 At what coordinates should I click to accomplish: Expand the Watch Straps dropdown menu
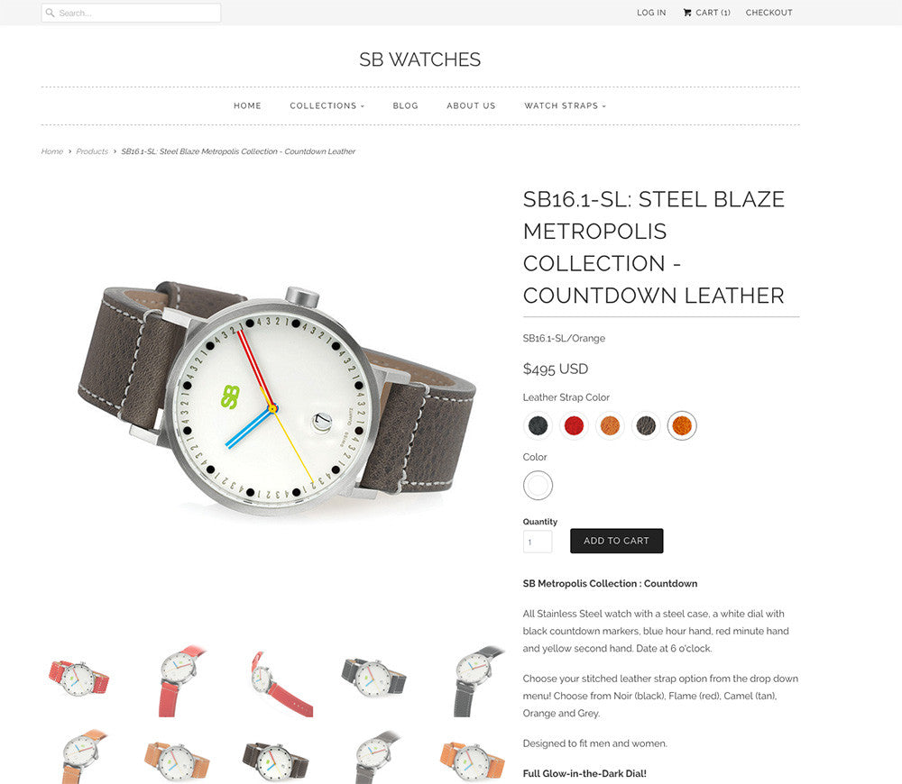point(565,105)
